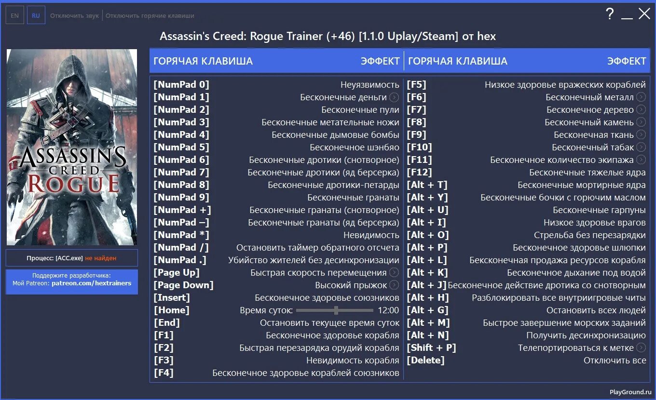Click Бесконечное здоровье союзников text
The image size is (656, 400).
[327, 298]
